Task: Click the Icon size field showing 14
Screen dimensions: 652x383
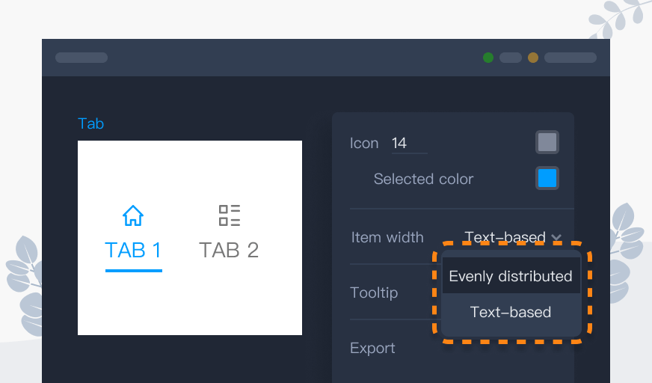Action: coord(409,143)
